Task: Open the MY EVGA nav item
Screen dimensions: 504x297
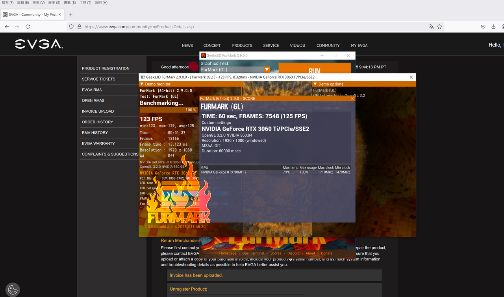Action: [359, 46]
